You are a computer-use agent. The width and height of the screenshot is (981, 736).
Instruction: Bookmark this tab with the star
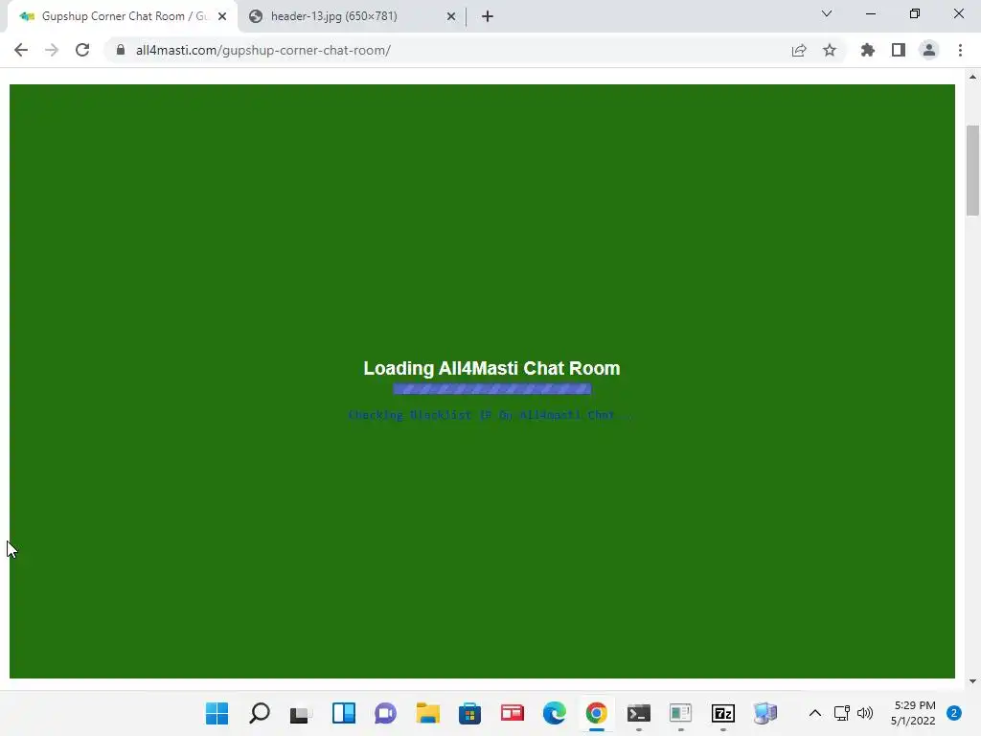click(830, 50)
